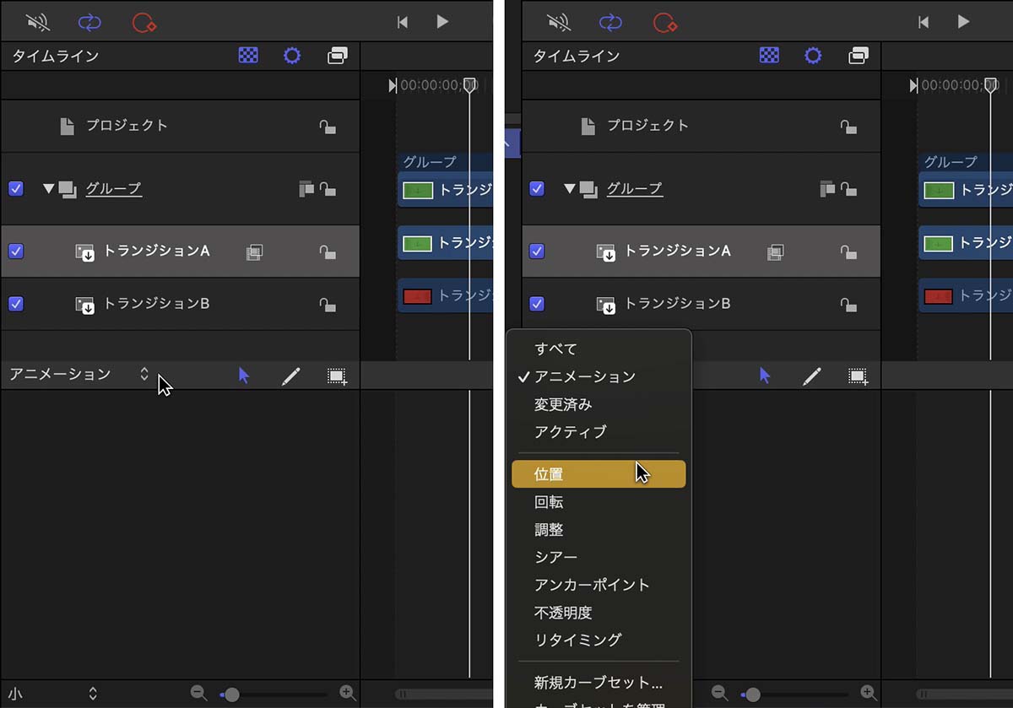Image resolution: width=1013 pixels, height=708 pixels.
Task: Click playhead marker in left screenshot ruler
Action: coord(470,84)
